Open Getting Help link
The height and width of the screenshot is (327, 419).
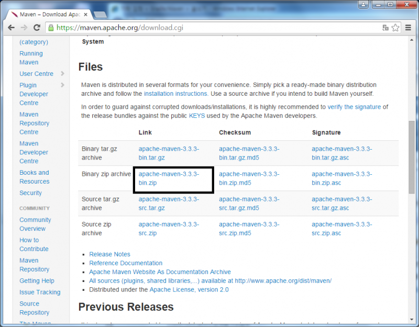pos(37,281)
